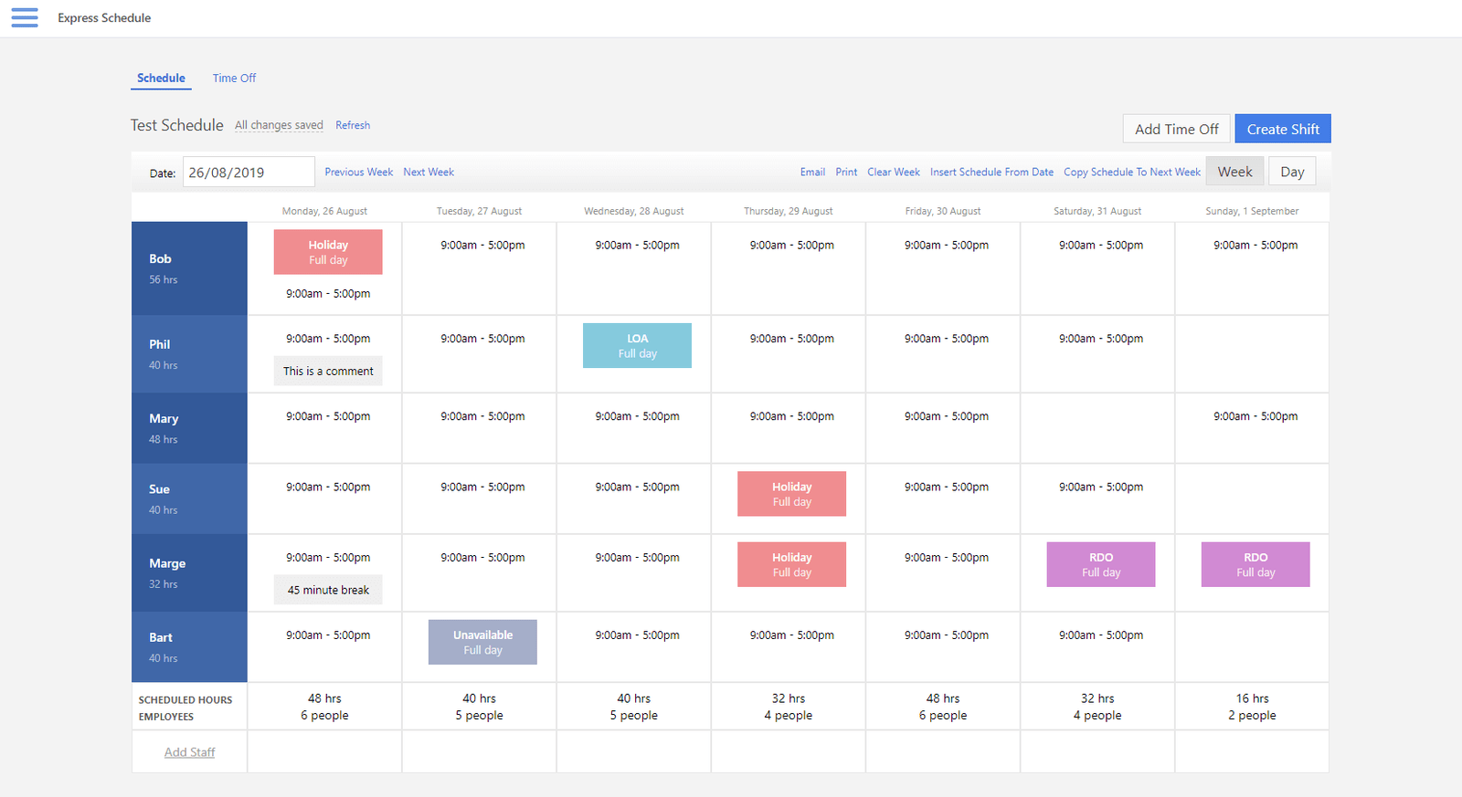Toggle to Day view
Viewport: 1462px width, 797px height.
click(x=1291, y=172)
